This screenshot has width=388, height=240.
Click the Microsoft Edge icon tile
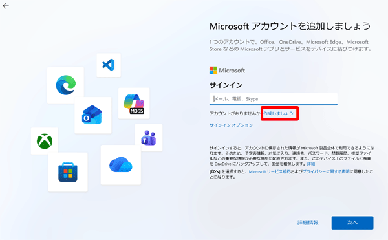click(65, 85)
